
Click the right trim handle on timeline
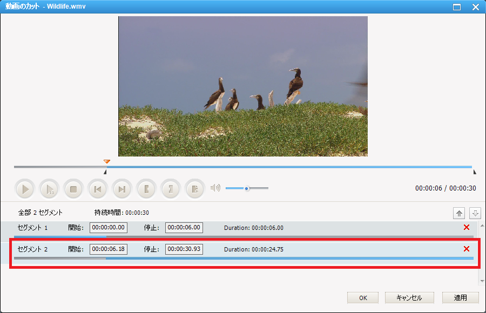(x=475, y=172)
